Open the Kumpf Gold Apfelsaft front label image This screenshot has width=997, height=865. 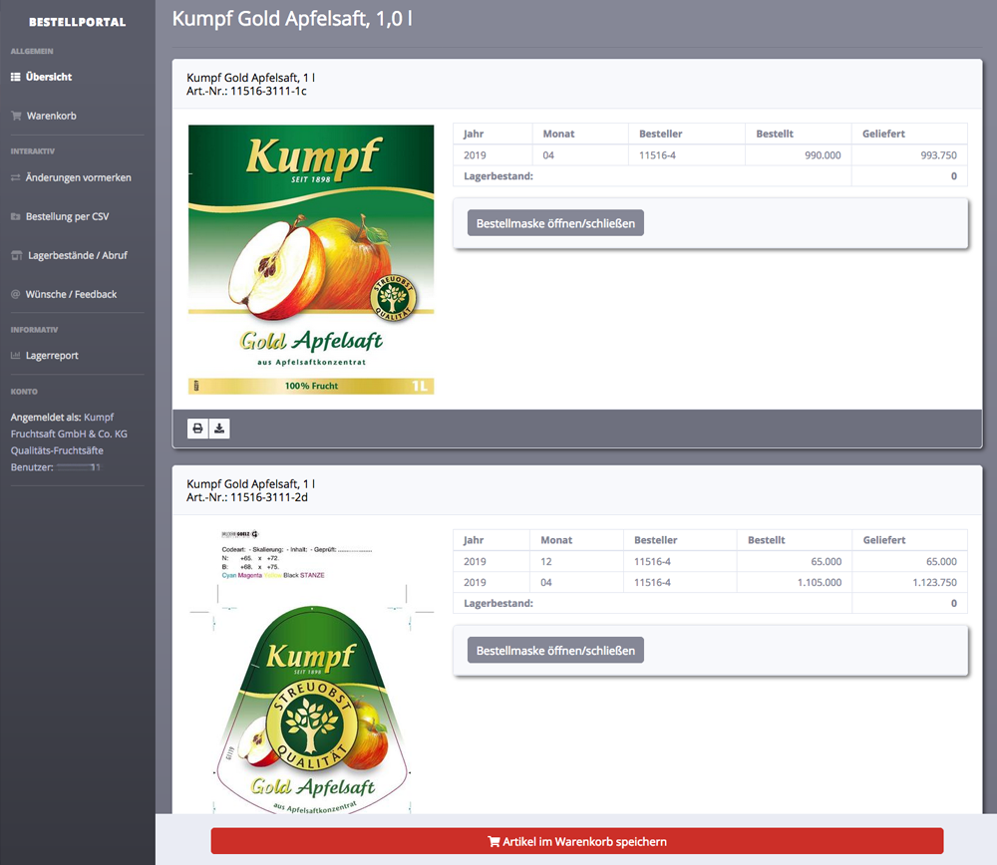tap(311, 259)
